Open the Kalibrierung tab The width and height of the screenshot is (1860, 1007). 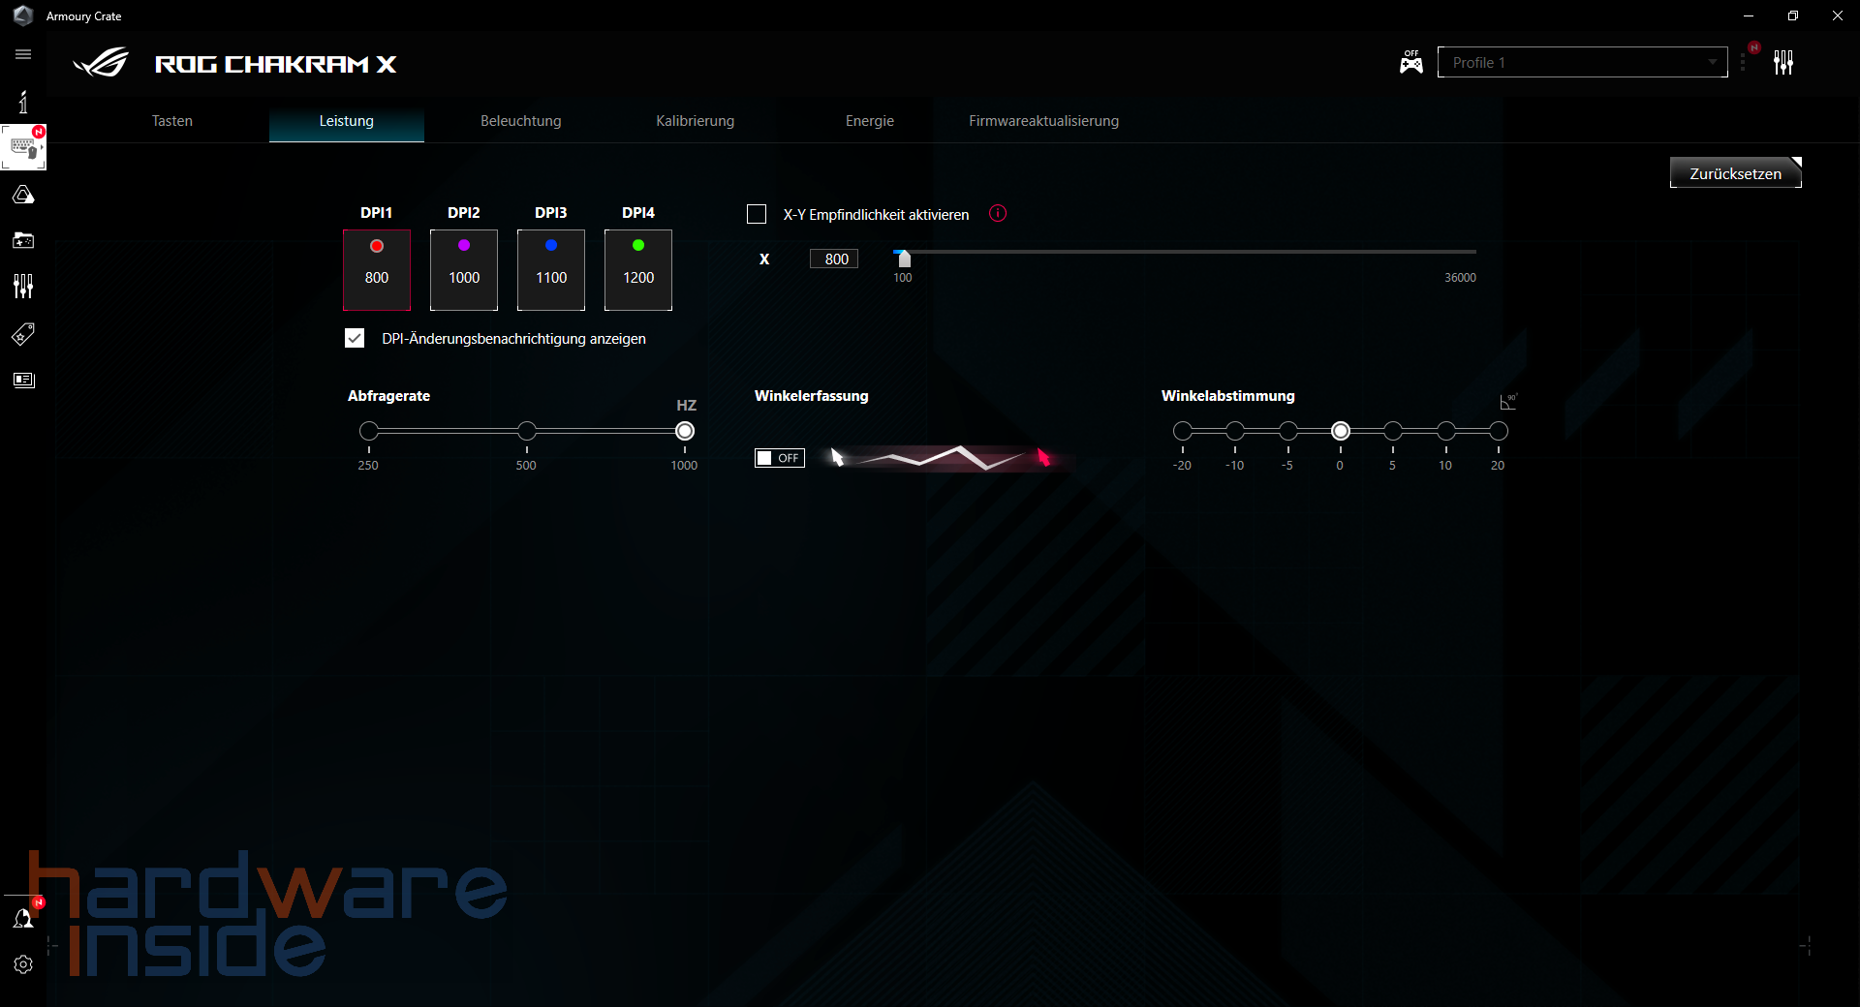(695, 121)
